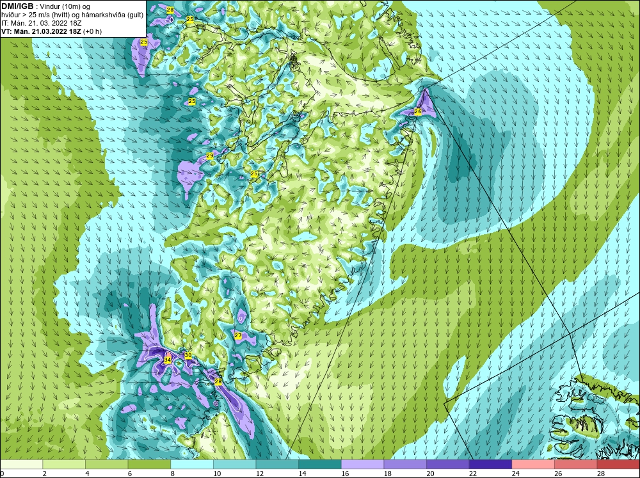Click scale tick number 12
The width and height of the screenshot is (640, 478).
click(260, 474)
